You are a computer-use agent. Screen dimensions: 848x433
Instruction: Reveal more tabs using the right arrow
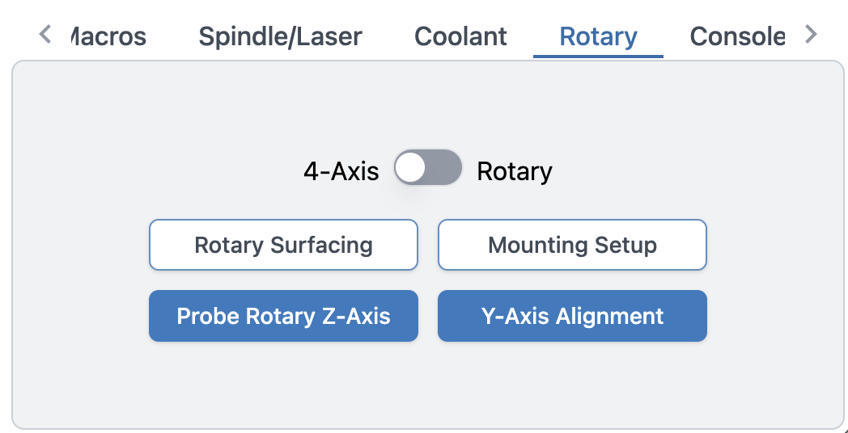[811, 34]
